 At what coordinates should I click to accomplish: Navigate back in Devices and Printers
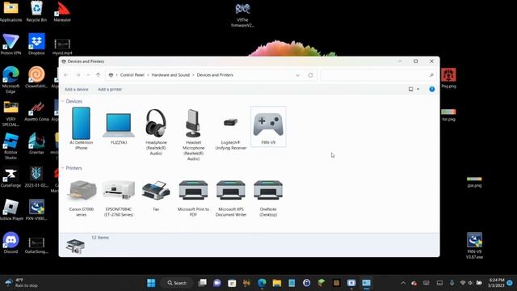click(66, 75)
